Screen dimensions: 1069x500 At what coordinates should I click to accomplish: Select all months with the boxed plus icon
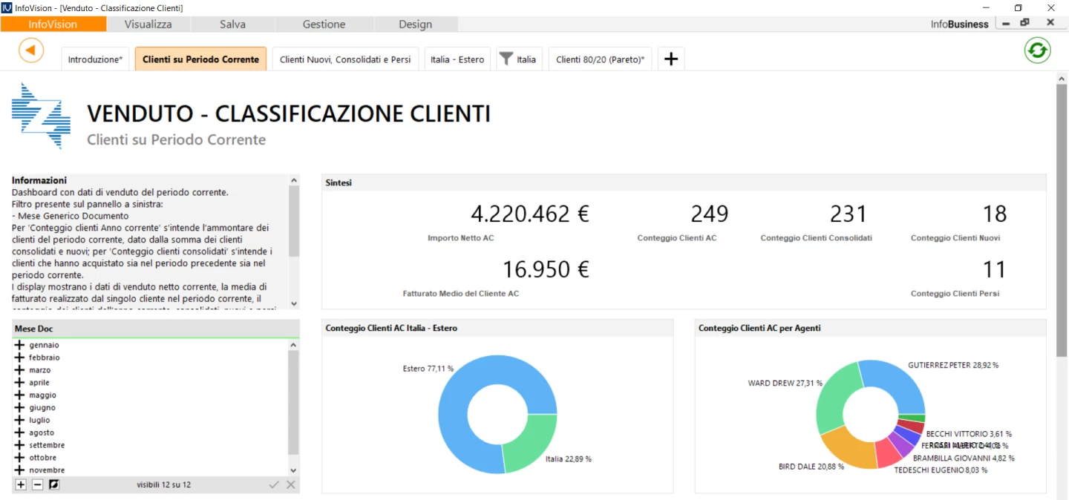21,484
